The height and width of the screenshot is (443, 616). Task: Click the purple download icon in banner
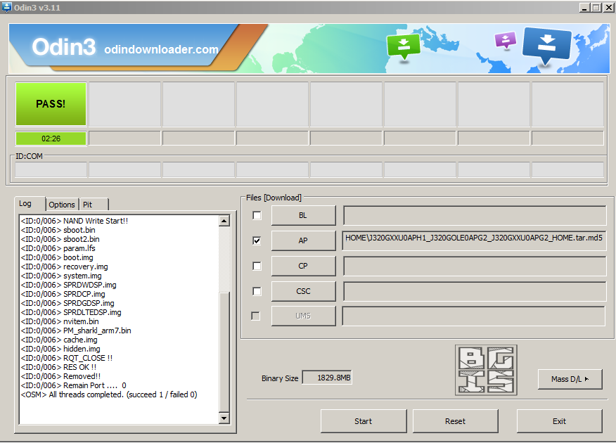pyautogui.click(x=505, y=40)
